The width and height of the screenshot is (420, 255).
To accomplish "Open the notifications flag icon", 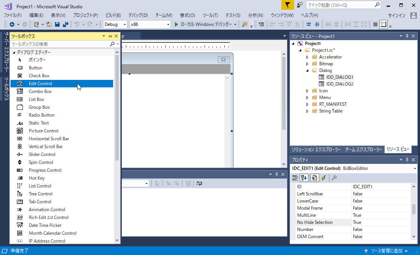I will coord(287,5).
